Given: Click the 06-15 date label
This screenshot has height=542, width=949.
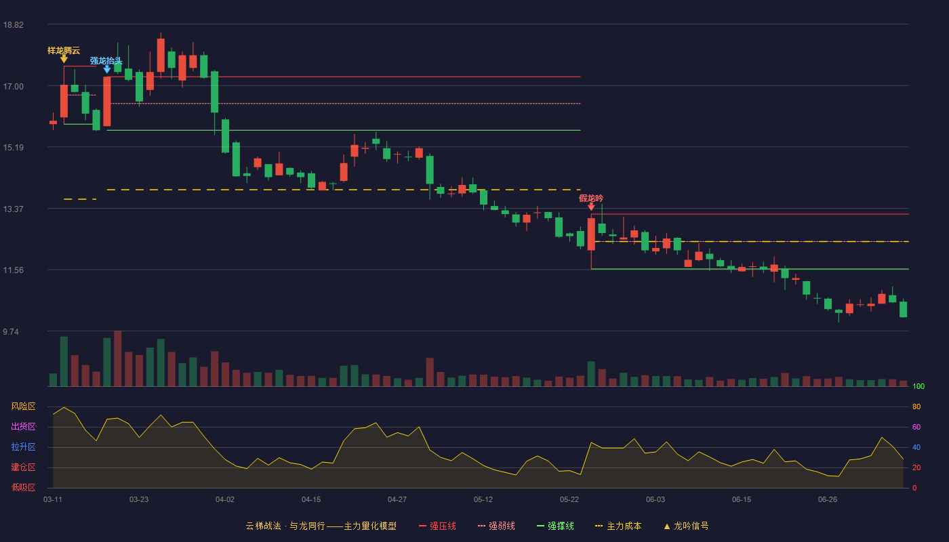Looking at the screenshot, I should tap(742, 499).
